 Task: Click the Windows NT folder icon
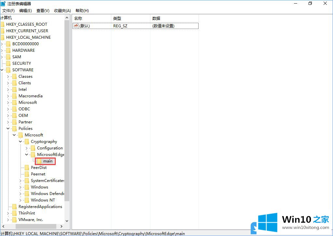(27, 200)
